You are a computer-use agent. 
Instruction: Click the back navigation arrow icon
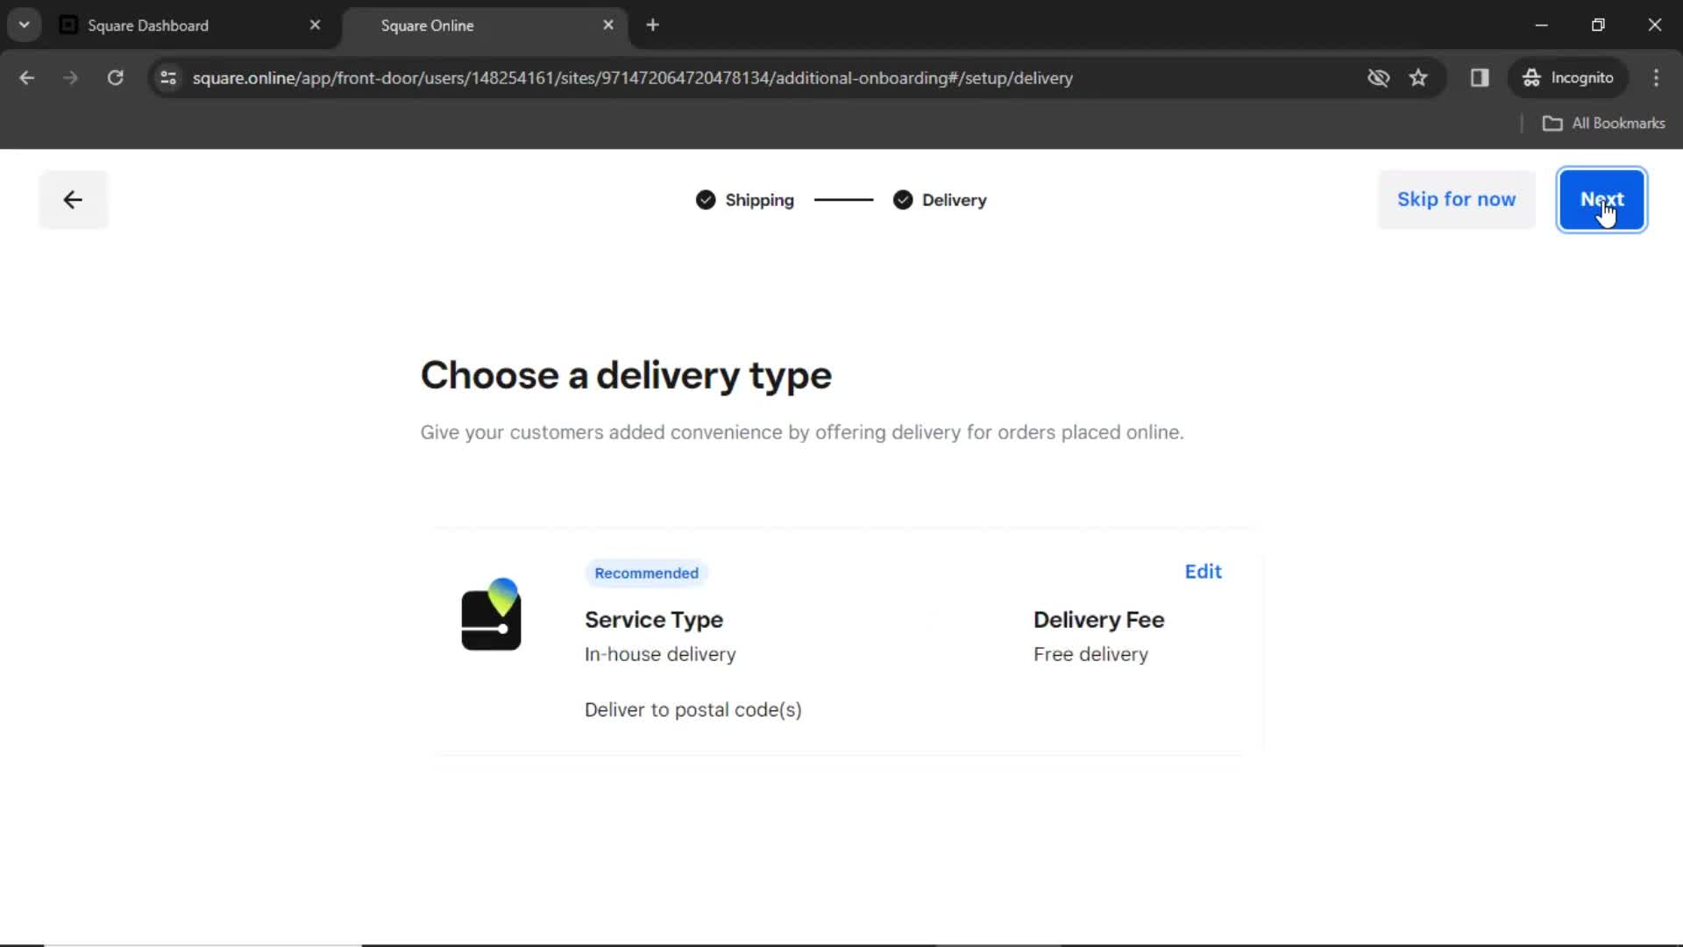(72, 199)
